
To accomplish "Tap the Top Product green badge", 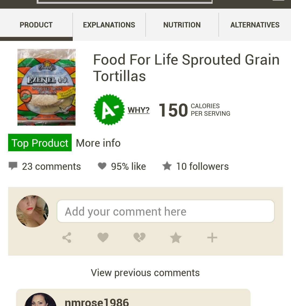I will click(40, 143).
